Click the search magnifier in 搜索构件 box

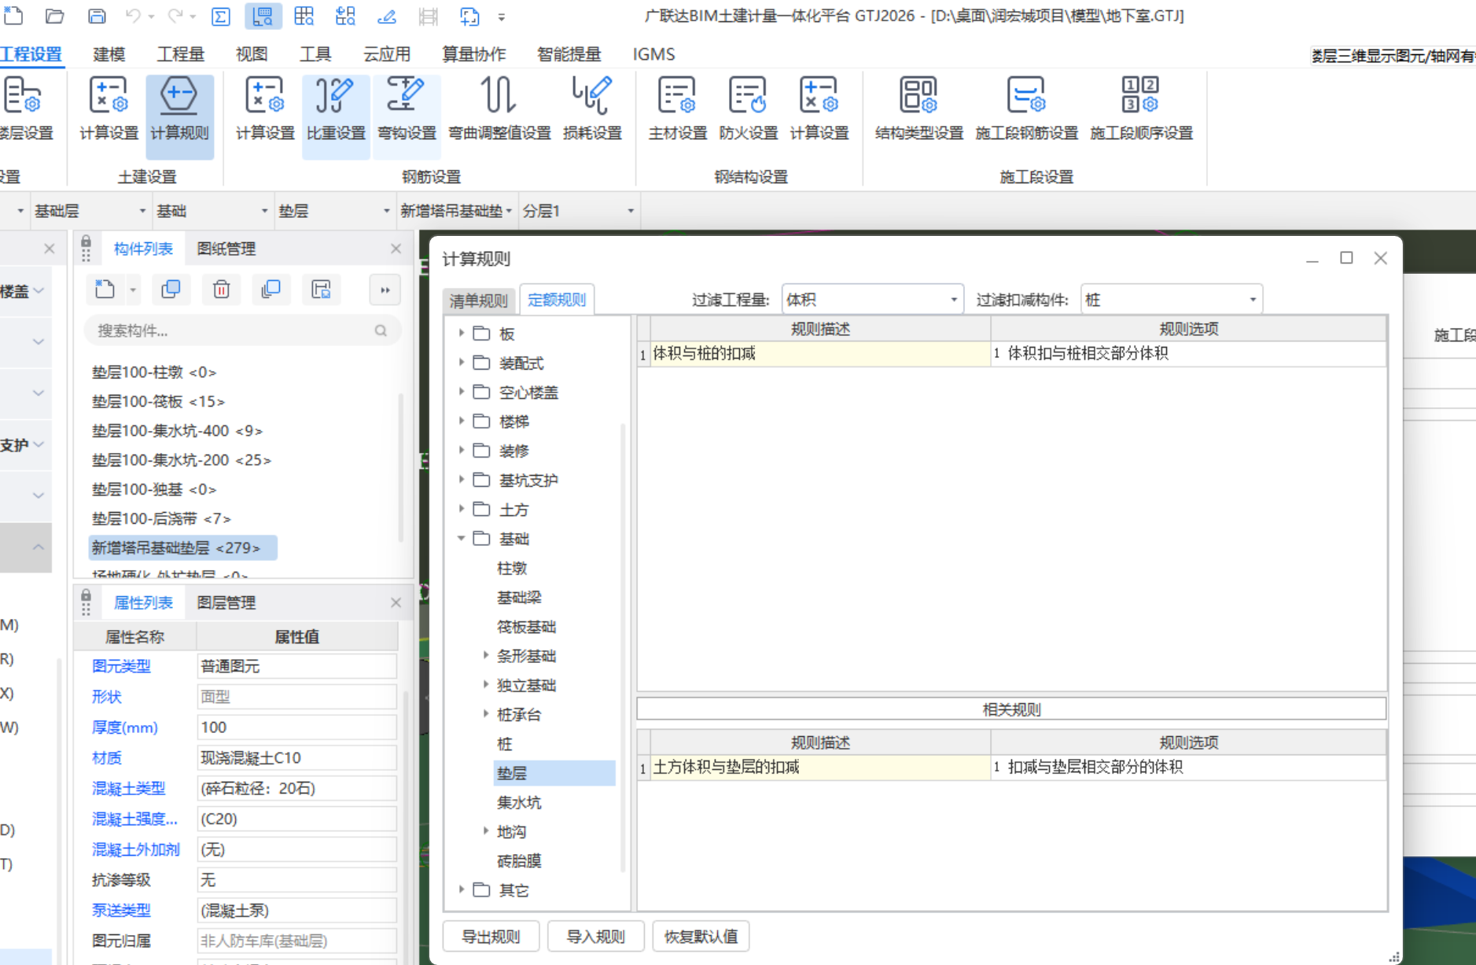click(x=381, y=331)
